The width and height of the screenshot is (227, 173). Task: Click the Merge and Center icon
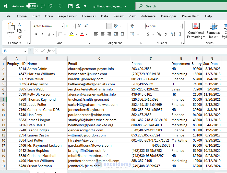click(x=132, y=34)
